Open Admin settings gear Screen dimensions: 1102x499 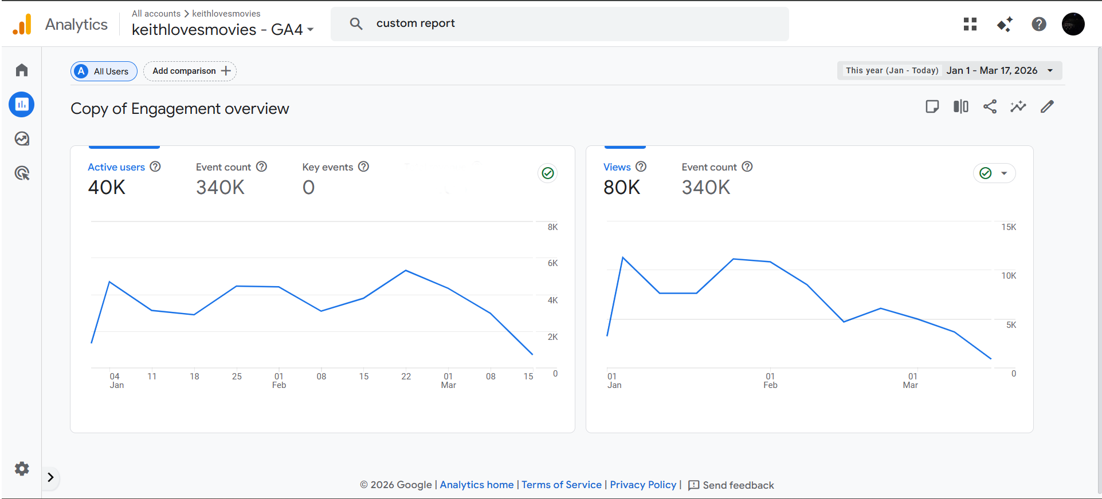click(22, 469)
